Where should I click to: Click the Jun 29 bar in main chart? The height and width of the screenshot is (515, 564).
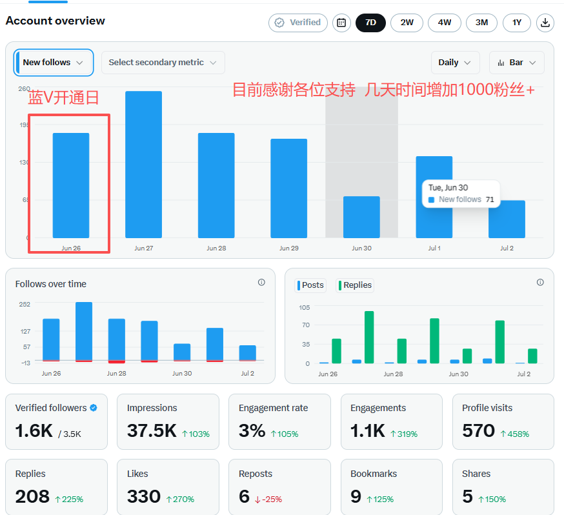click(x=289, y=188)
